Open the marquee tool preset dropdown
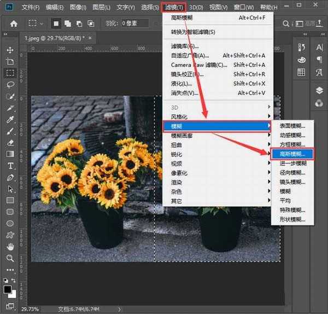 (43, 24)
